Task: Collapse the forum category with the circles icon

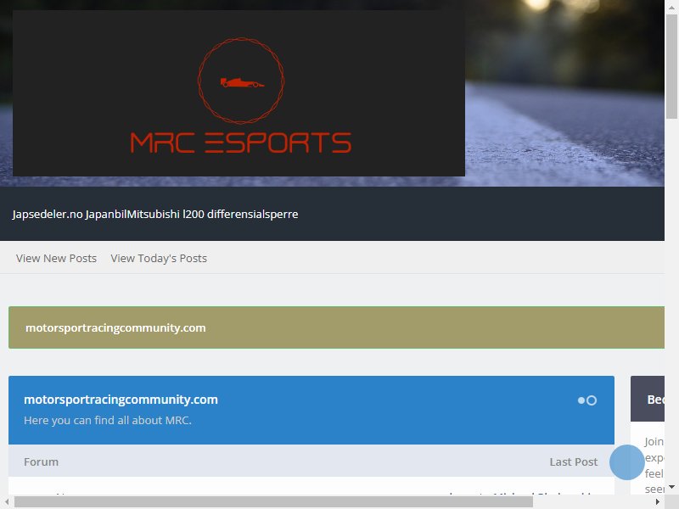Action: (x=587, y=400)
